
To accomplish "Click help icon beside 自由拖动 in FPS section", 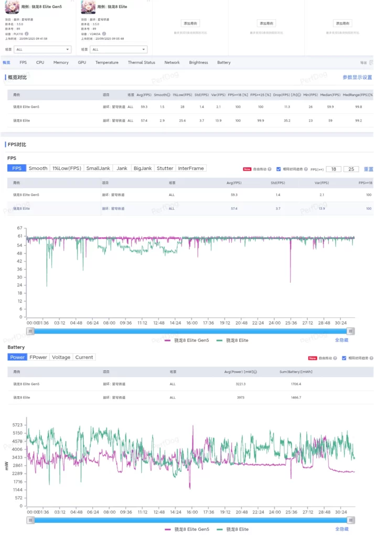I will pos(270,169).
